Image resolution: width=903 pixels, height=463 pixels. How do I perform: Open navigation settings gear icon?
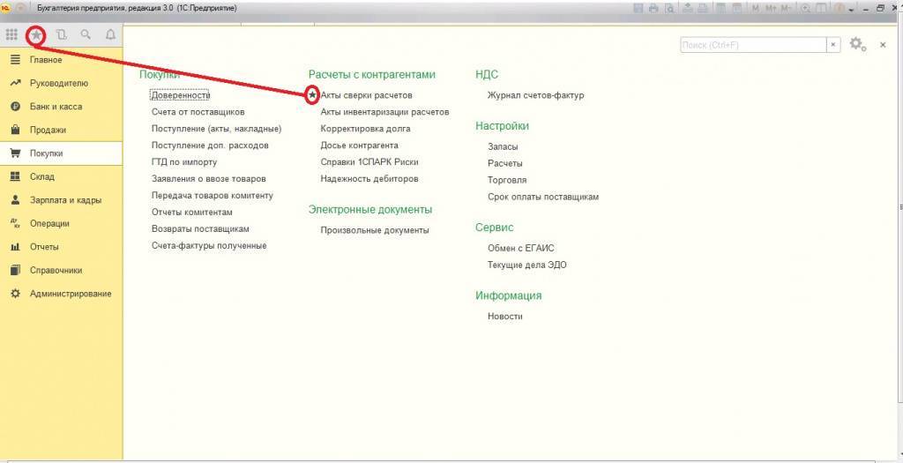pyautogui.click(x=856, y=44)
